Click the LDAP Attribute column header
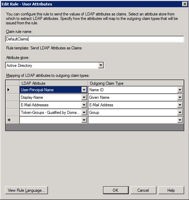 53,83
